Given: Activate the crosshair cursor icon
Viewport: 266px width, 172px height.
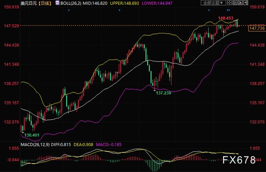Looking at the screenshot, I should [230, 3].
